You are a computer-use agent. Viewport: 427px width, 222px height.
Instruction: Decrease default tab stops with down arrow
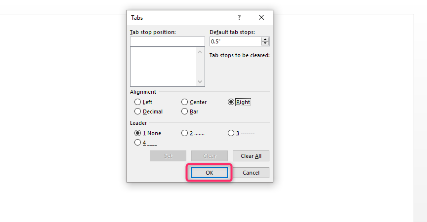click(265, 43)
